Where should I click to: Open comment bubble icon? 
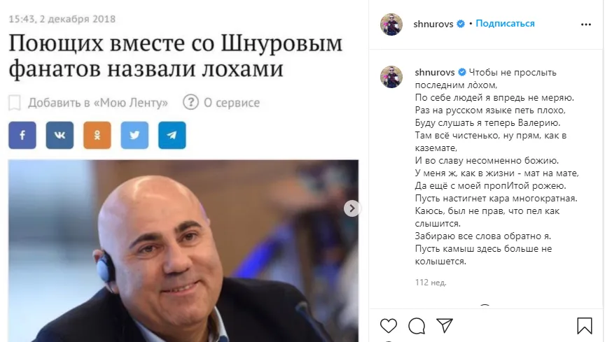click(417, 326)
